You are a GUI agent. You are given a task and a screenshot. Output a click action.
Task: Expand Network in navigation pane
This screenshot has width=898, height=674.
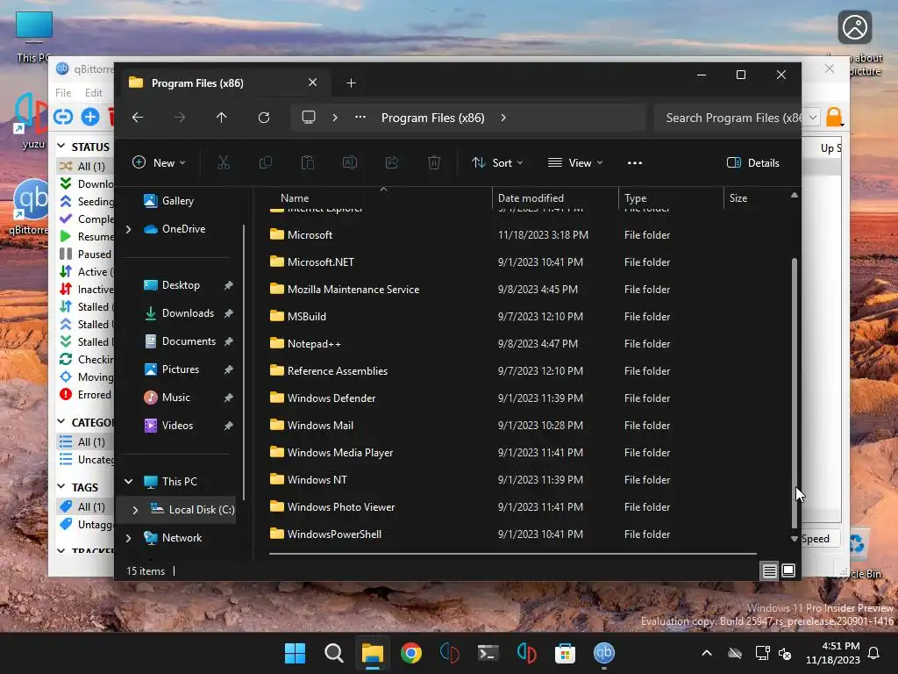point(128,538)
